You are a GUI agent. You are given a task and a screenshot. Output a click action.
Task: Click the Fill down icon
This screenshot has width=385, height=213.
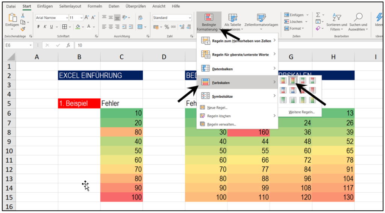[318, 22]
